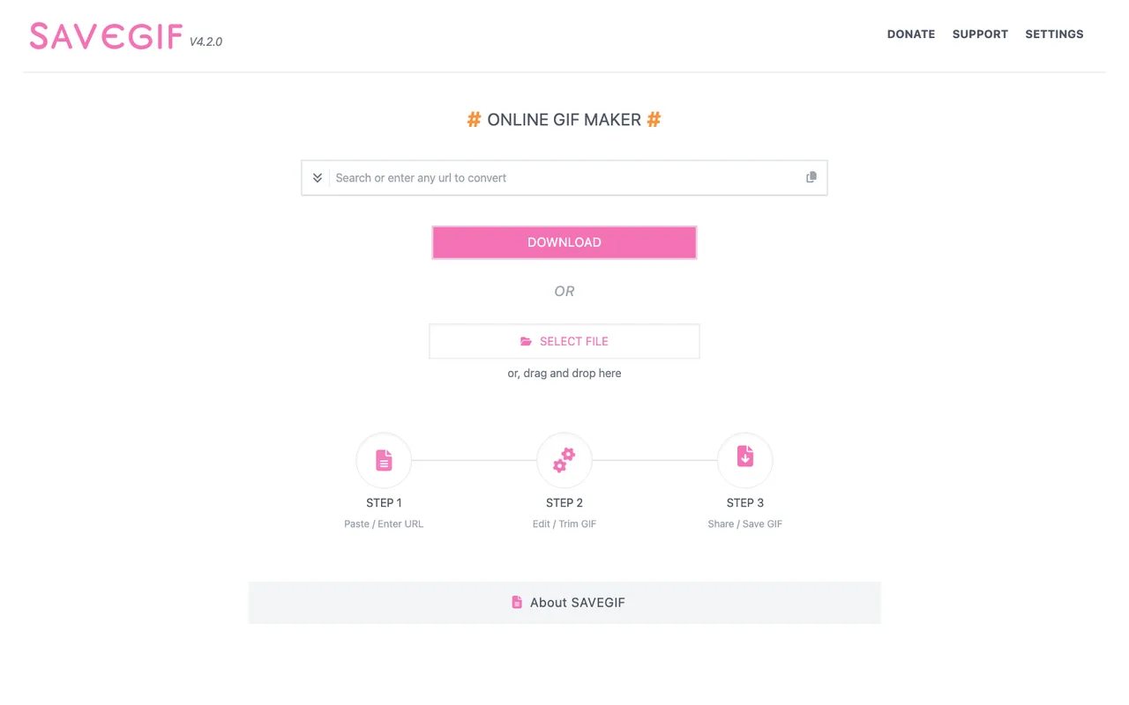1129x705 pixels.
Task: Open the SETTINGS menu
Action: [x=1054, y=33]
